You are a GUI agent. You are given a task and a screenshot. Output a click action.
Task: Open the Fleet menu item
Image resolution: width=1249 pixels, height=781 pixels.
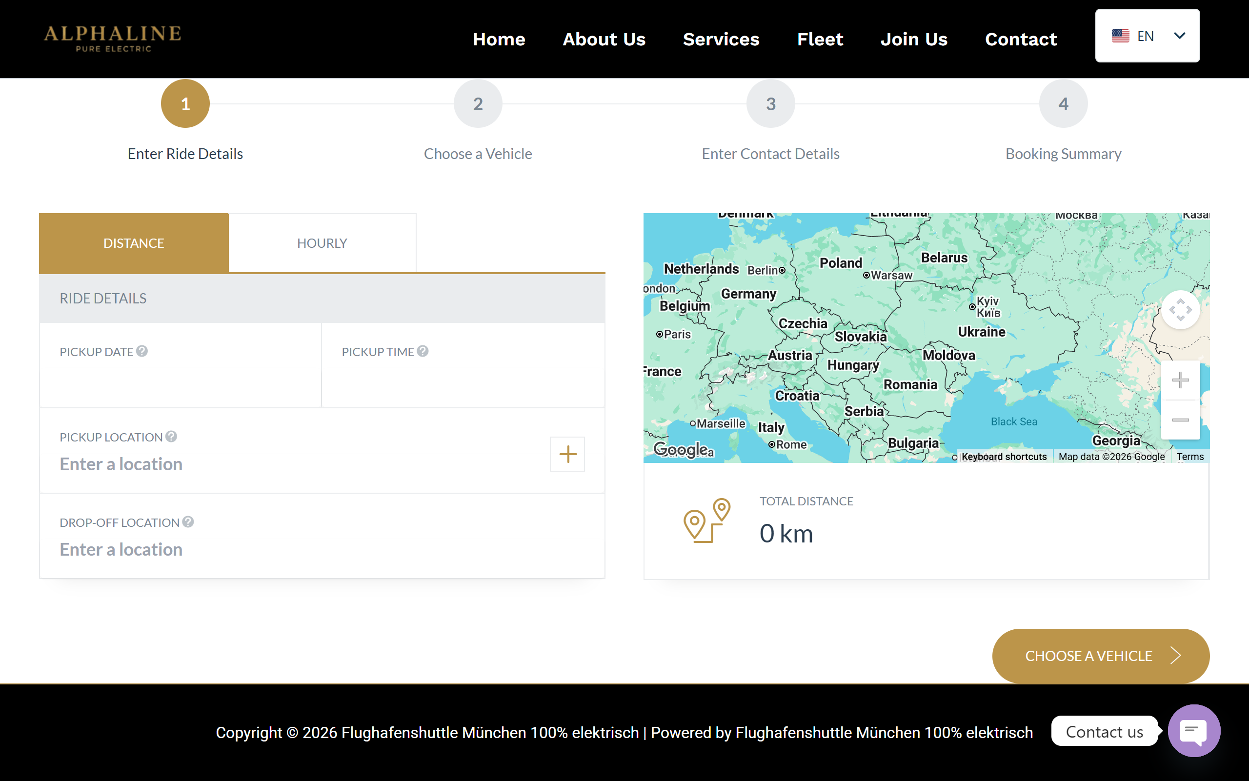pyautogui.click(x=820, y=39)
